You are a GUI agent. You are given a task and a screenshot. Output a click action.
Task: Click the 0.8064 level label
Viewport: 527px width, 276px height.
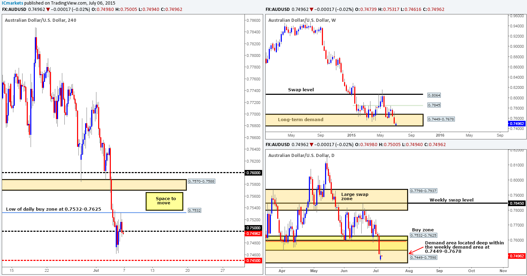(x=434, y=95)
